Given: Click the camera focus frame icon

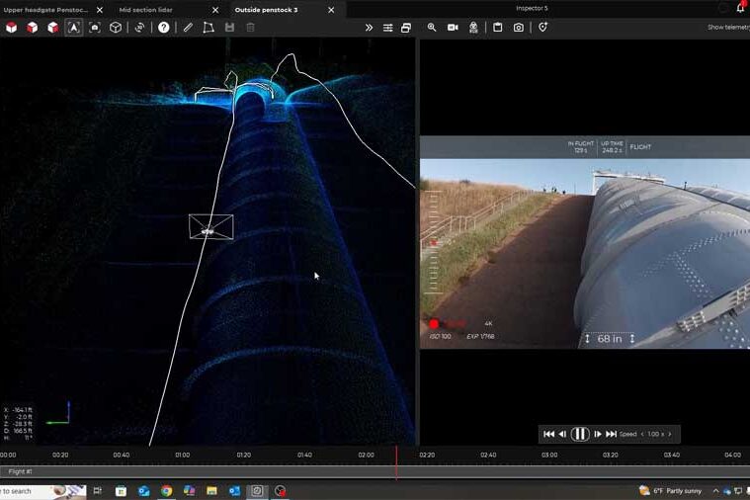Looking at the screenshot, I should [95, 28].
